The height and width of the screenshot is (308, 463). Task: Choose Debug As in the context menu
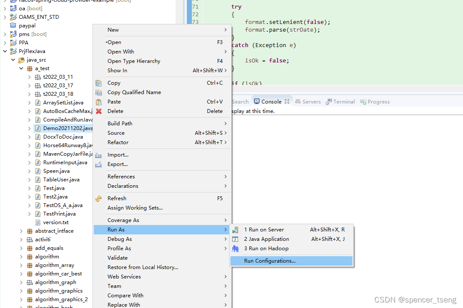[119, 239]
